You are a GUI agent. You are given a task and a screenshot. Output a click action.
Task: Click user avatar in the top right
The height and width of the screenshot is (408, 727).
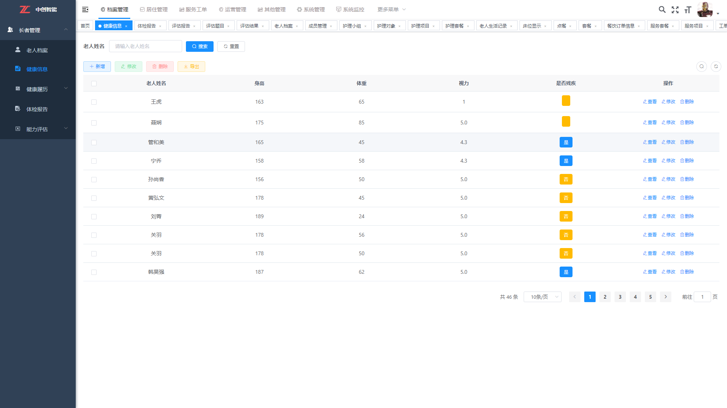coord(705,9)
